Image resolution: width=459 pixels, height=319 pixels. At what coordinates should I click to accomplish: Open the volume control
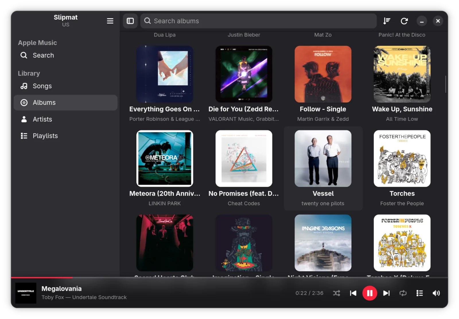pyautogui.click(x=436, y=293)
